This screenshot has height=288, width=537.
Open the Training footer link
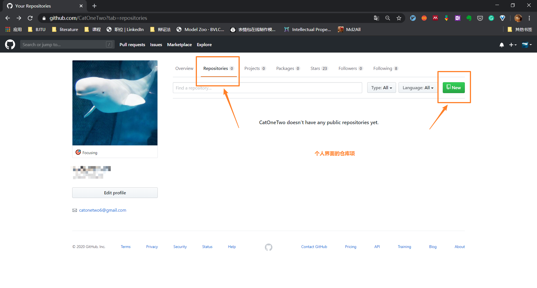tap(404, 247)
